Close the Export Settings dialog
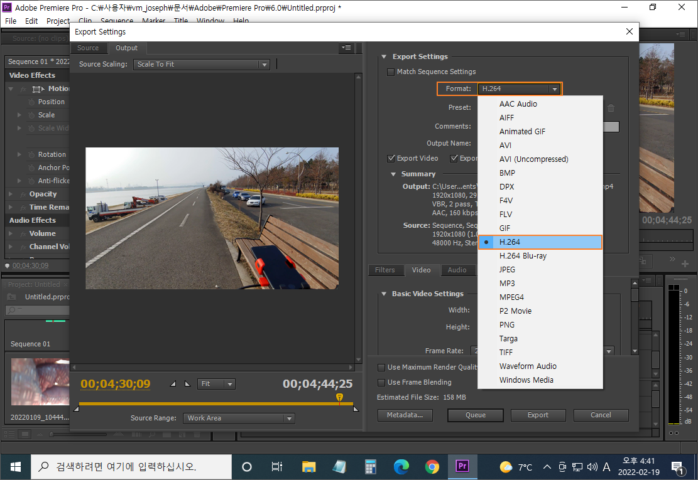 pos(630,31)
